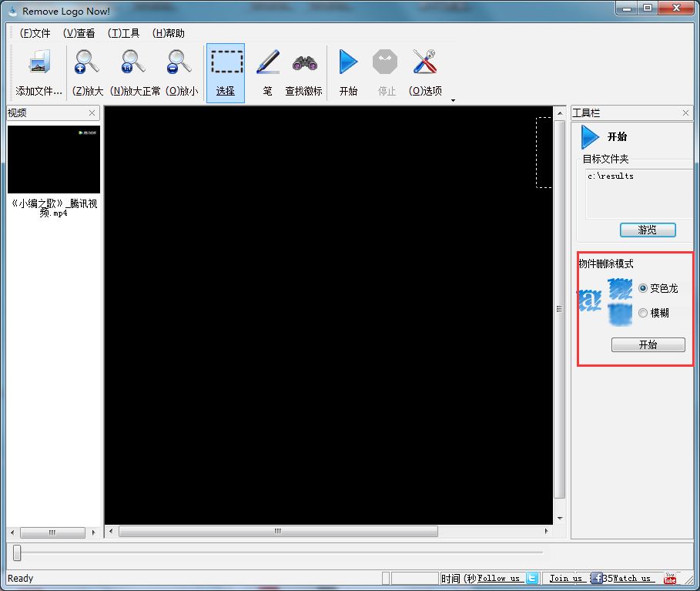
Task: Click the toolbar Start (开始) play icon
Action: (x=348, y=62)
